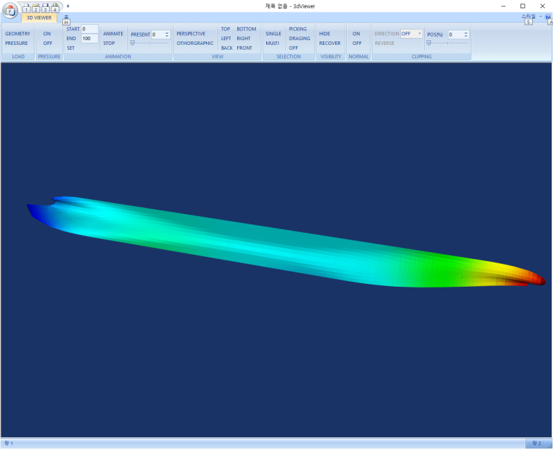This screenshot has width=553, height=449.
Task: Set view to TOP
Action: tap(225, 29)
